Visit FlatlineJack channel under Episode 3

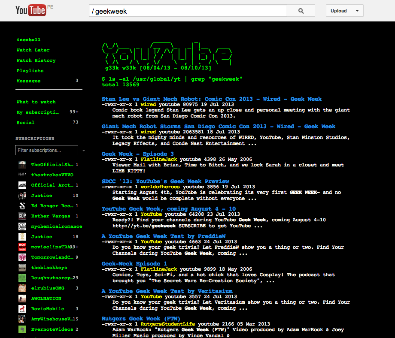pyautogui.click(x=159, y=159)
